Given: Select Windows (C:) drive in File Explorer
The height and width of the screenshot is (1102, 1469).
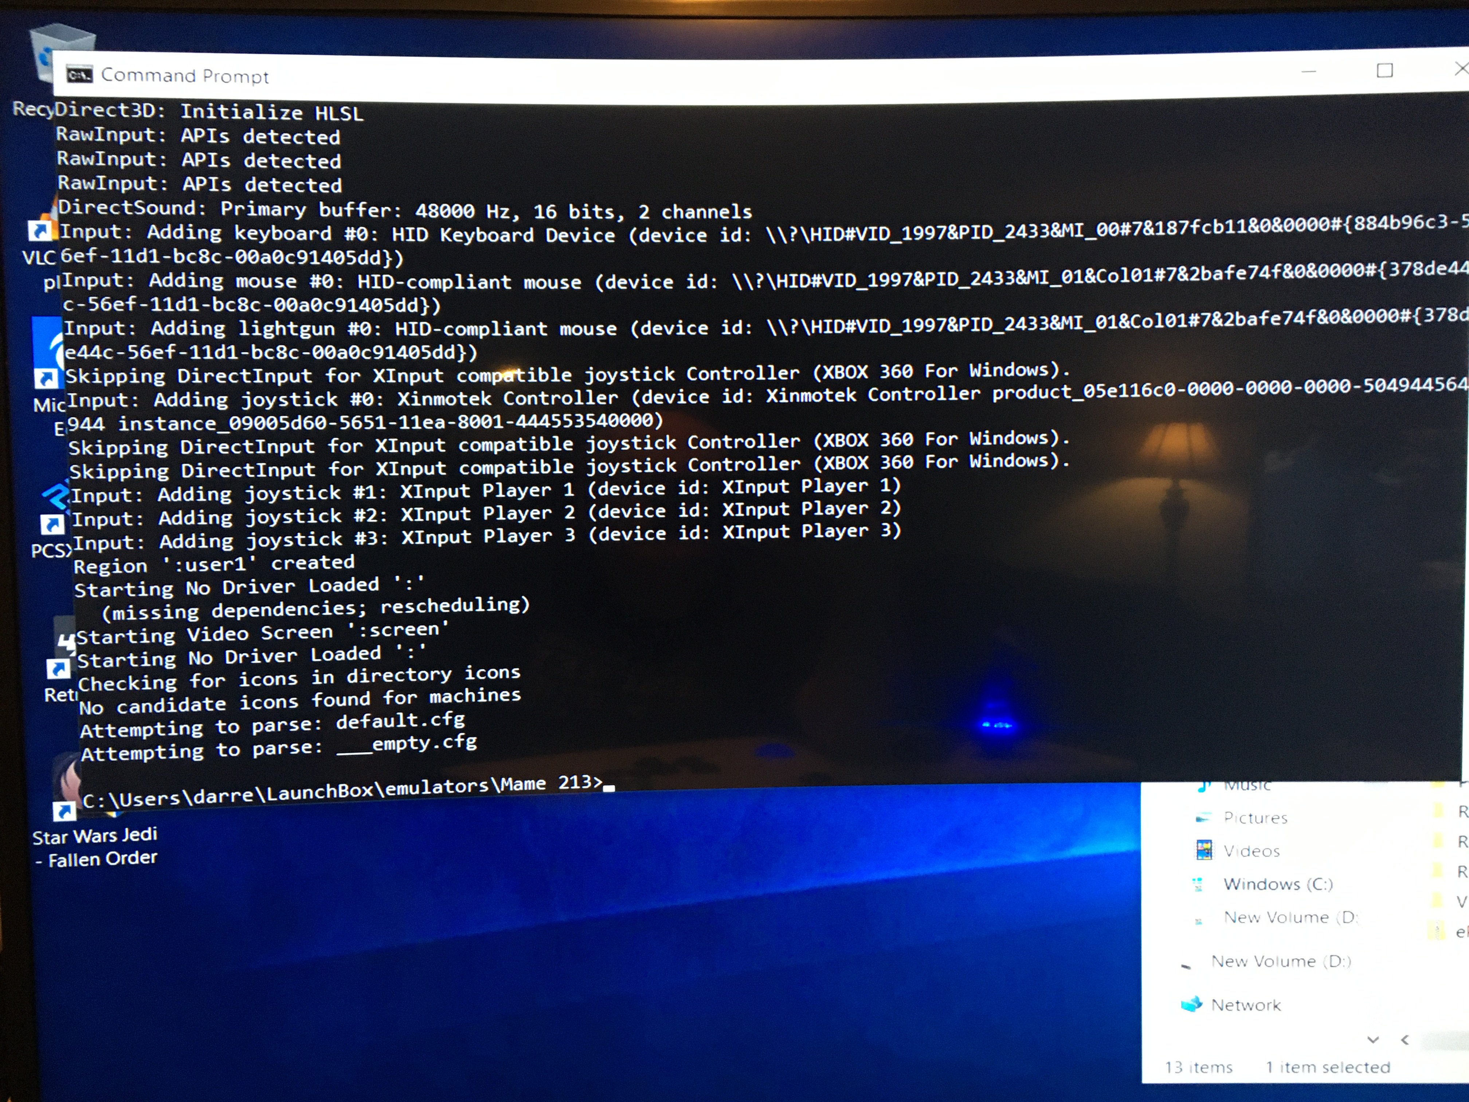Looking at the screenshot, I should tap(1278, 884).
